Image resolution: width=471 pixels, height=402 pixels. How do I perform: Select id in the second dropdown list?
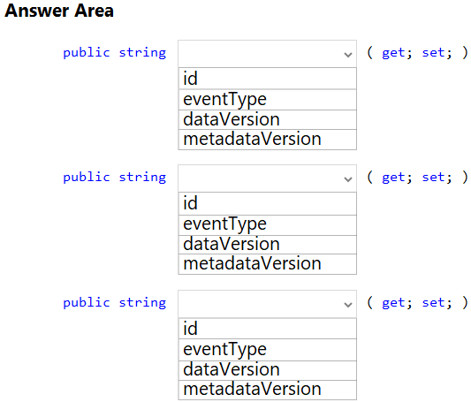(268, 203)
